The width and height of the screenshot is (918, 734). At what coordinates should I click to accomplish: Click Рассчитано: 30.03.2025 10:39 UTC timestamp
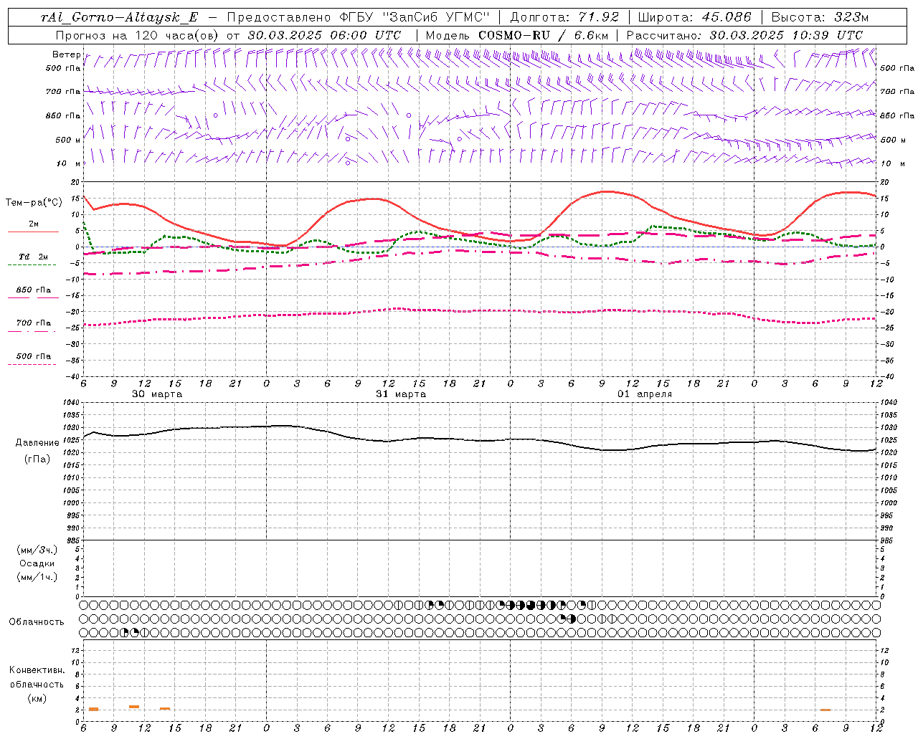click(744, 35)
